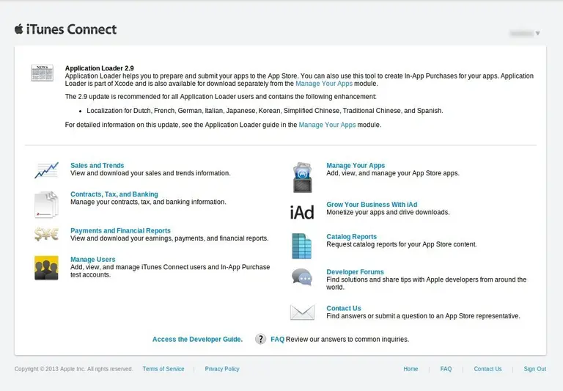563x391 pixels.
Task: Click Sign Out in the footer
Action: (x=534, y=369)
